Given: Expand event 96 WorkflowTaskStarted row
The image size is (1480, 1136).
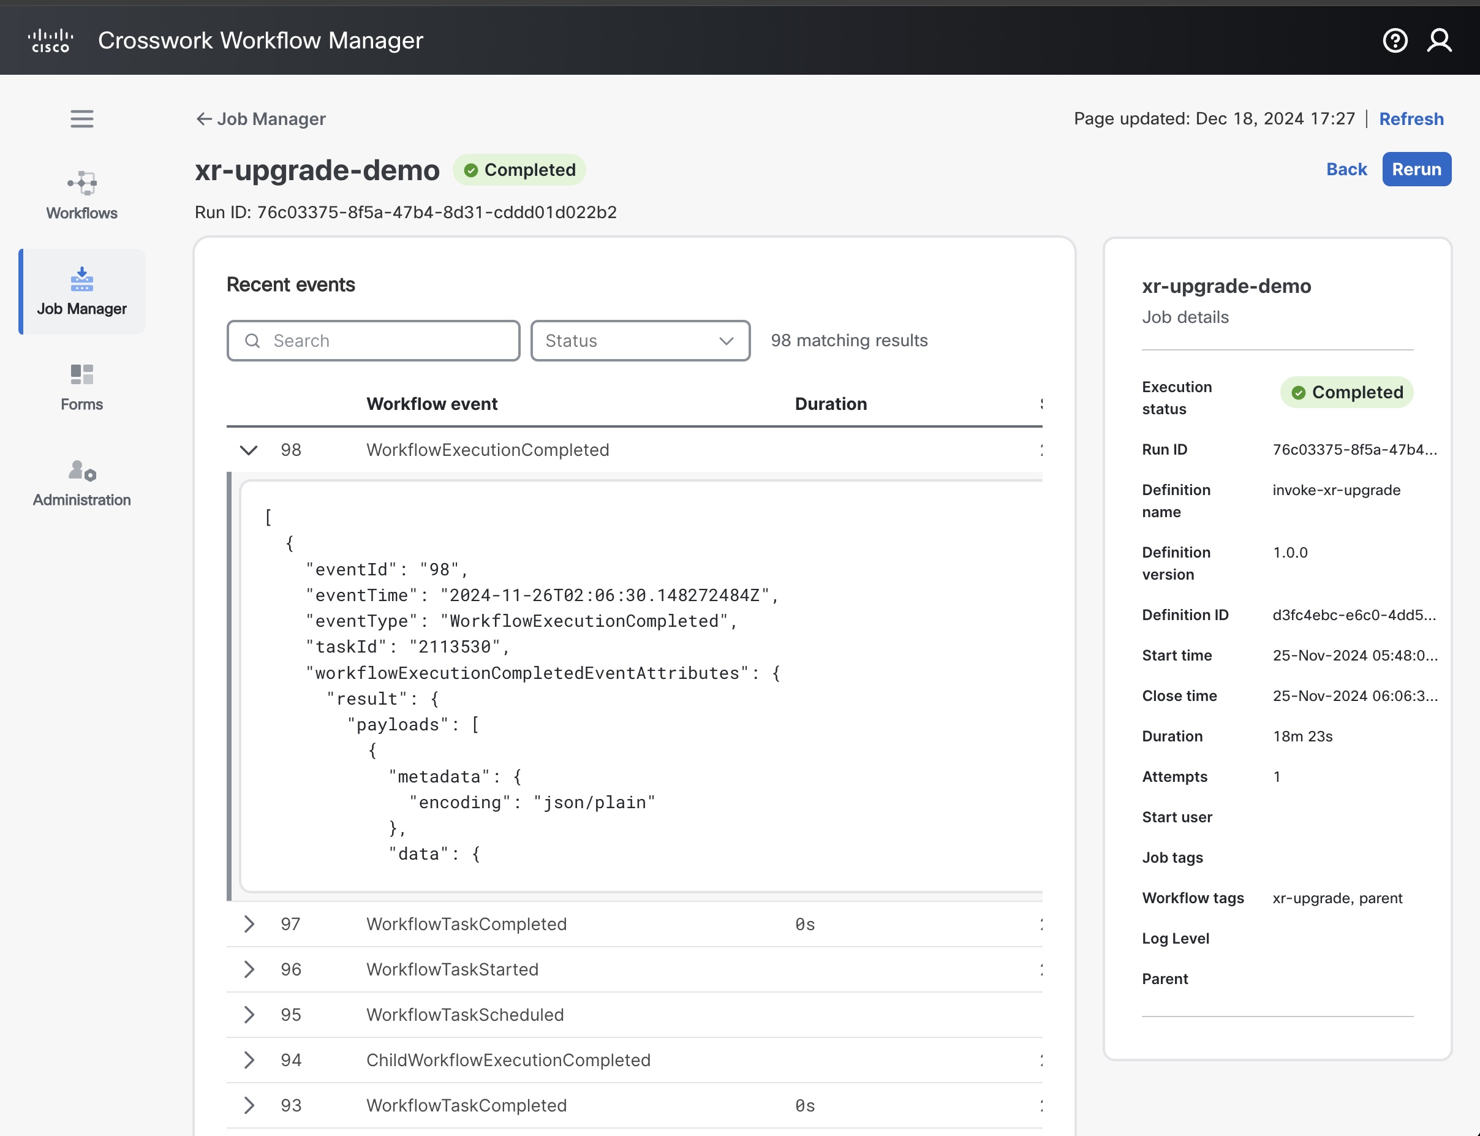Looking at the screenshot, I should [x=249, y=970].
